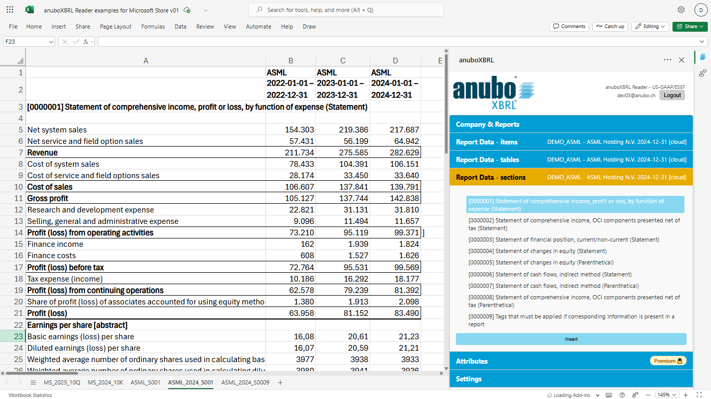Click the Insert Function fx icon
Viewport: 711px width, 399px height.
point(86,41)
